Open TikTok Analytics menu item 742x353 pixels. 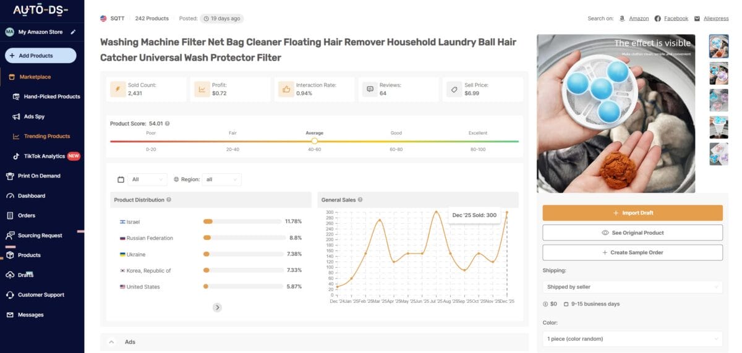[45, 156]
